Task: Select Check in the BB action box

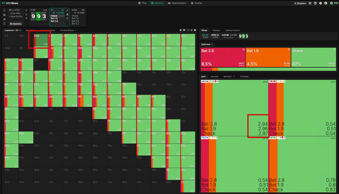Action: click(x=57, y=16)
